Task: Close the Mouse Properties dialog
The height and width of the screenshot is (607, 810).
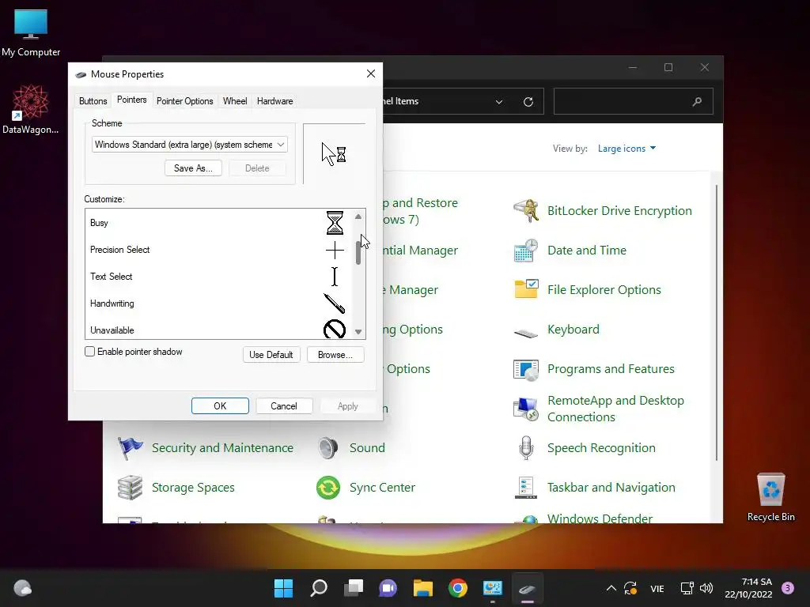Action: (371, 74)
